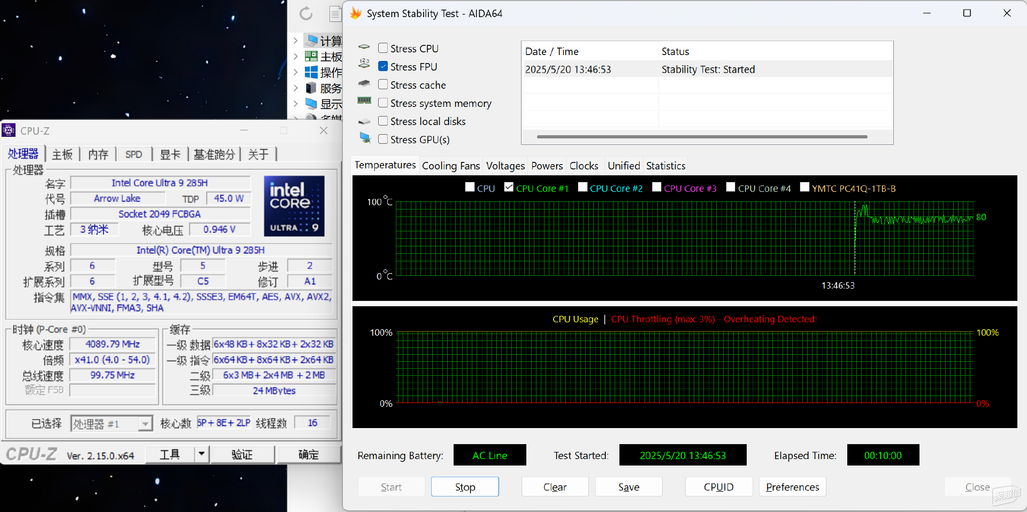The image size is (1027, 512).
Task: Click the 工具 button in CPU-Z
Action: point(170,454)
